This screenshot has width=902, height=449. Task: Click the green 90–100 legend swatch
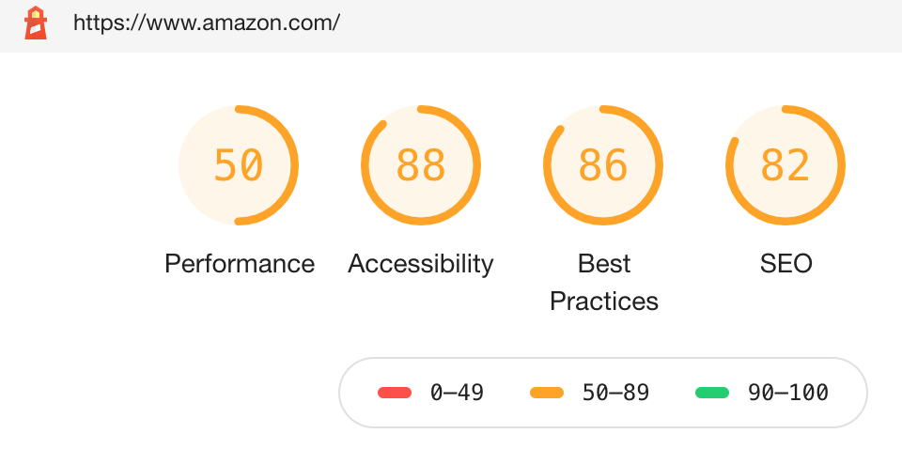[712, 393]
